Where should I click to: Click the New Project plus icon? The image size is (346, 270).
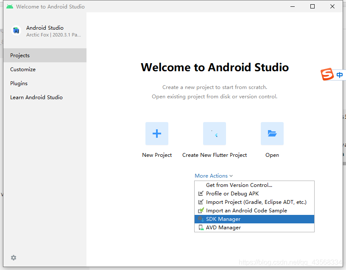tap(157, 134)
